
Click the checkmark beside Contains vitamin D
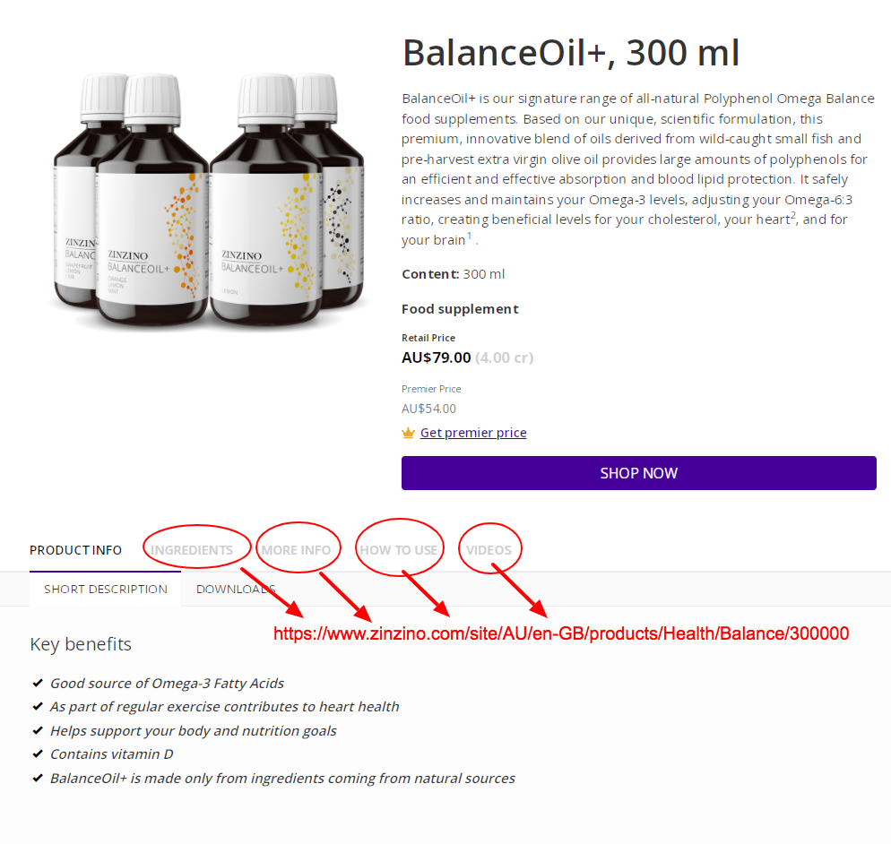coord(38,754)
